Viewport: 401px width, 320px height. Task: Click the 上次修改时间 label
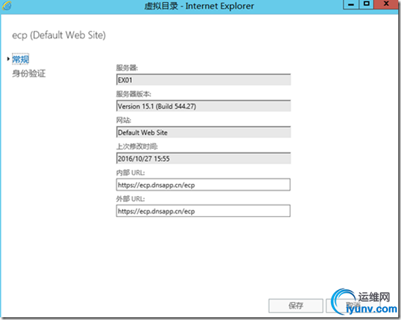(137, 146)
